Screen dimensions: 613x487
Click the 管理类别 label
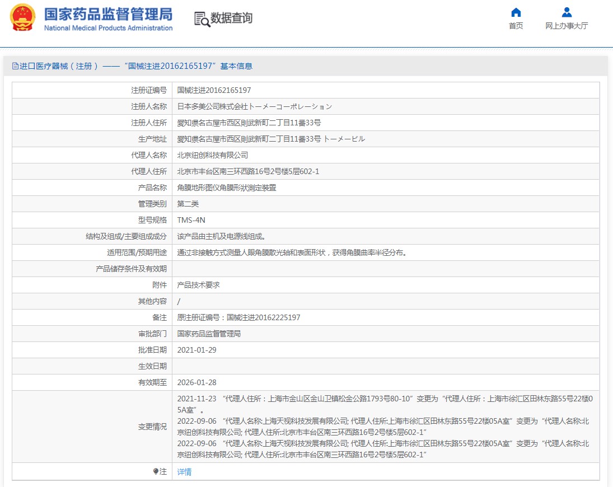pos(152,204)
